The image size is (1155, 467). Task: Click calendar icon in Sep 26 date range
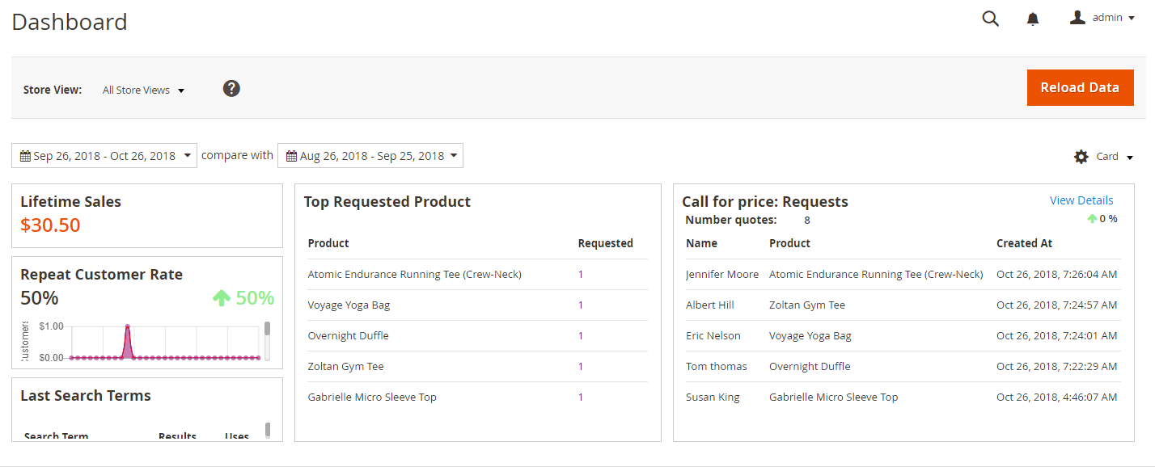click(25, 156)
